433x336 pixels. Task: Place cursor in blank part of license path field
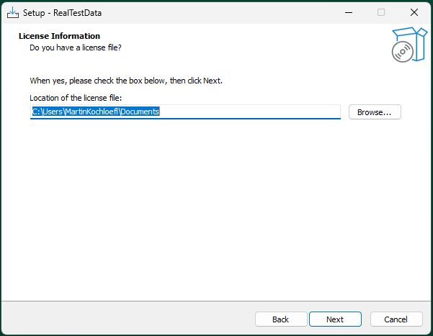(x=249, y=112)
